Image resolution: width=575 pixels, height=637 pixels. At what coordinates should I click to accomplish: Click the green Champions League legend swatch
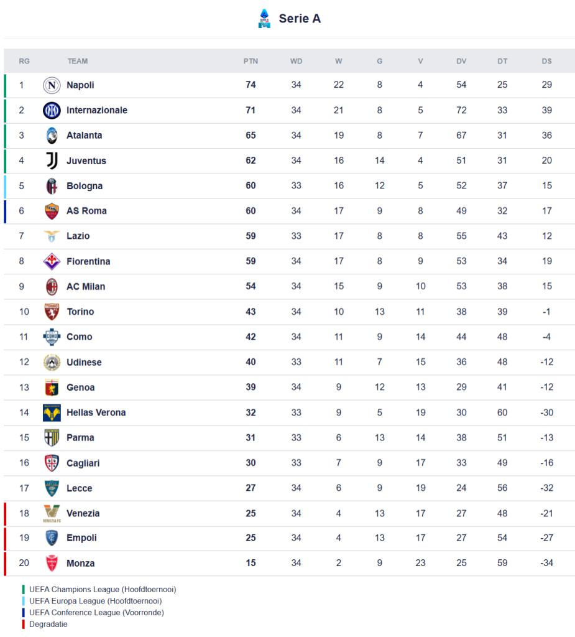click(24, 589)
